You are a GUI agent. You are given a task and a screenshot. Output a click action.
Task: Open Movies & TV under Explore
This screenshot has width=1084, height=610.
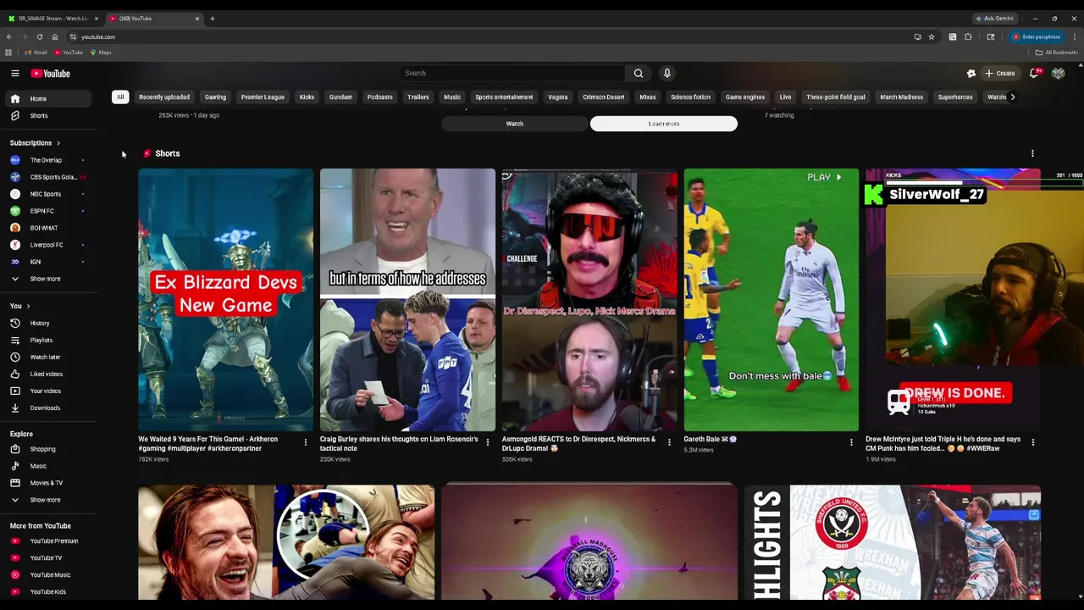(49, 483)
